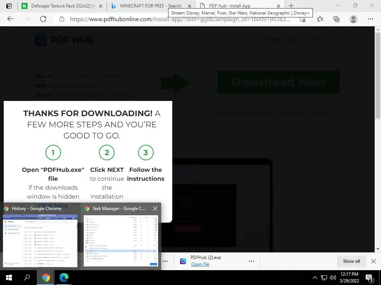Open the notification center icon
Viewport: 381px width, 285px height.
coord(369,278)
